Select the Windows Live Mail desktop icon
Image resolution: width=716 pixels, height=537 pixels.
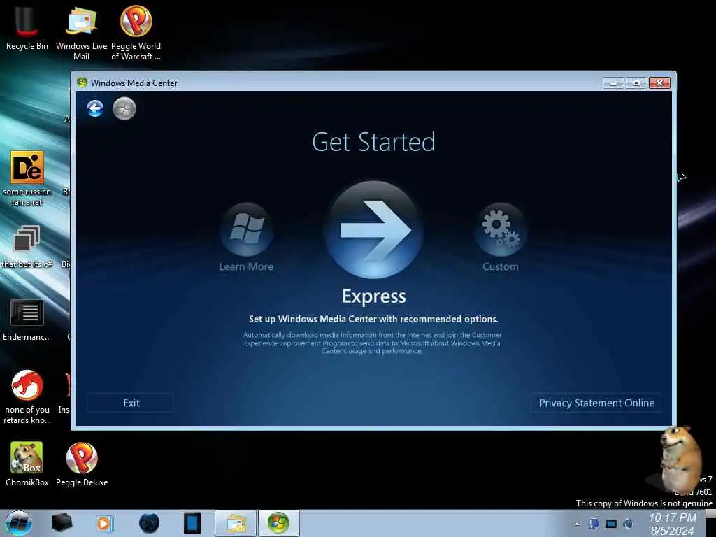tap(81, 33)
